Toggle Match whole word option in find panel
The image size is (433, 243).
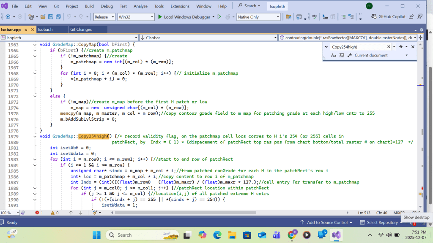[x=342, y=55]
